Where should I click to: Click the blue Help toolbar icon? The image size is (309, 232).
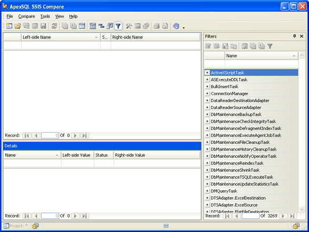(176, 26)
